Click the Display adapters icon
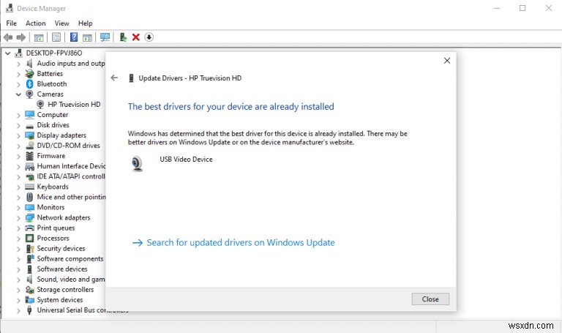 29,135
